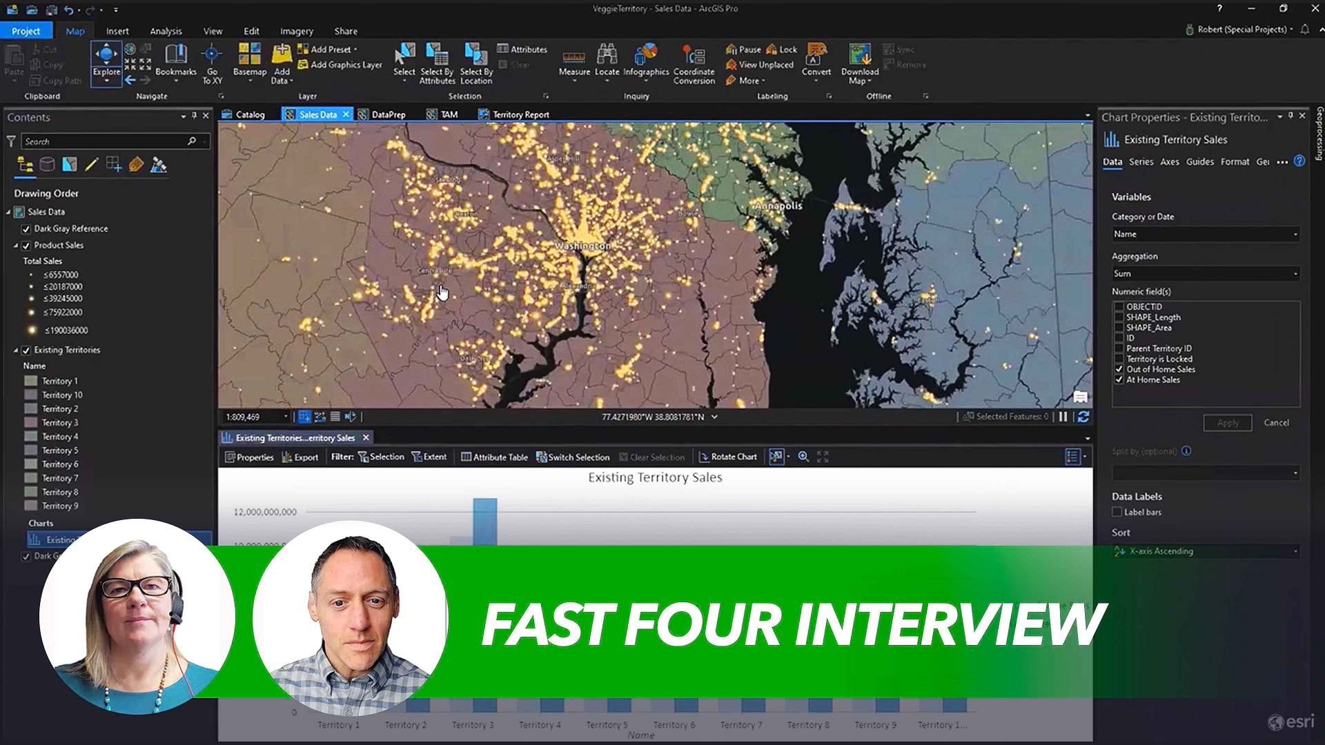1325x745 pixels.
Task: Click the Territory 1 color swatch
Action: click(30, 381)
